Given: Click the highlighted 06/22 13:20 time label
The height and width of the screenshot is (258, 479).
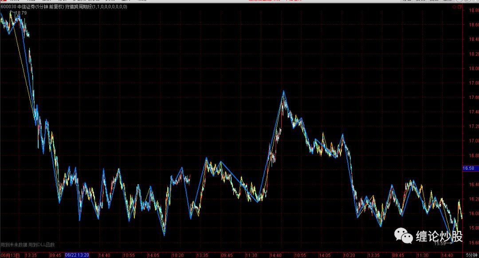Looking at the screenshot, I should pos(77,255).
